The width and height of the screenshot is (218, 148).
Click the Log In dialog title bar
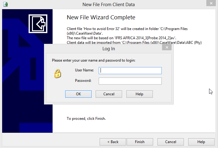point(109,49)
